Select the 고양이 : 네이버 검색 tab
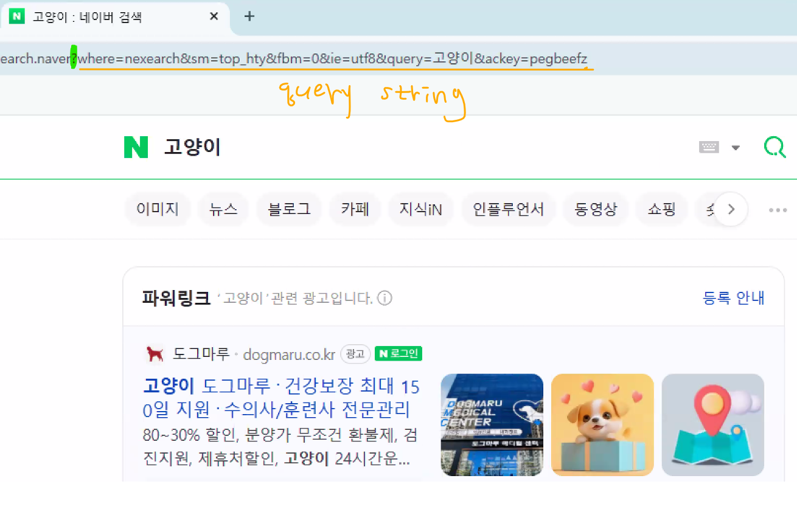Image resolution: width=797 pixels, height=529 pixels. pos(114,17)
